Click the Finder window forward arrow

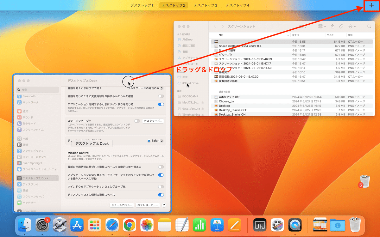click(223, 27)
